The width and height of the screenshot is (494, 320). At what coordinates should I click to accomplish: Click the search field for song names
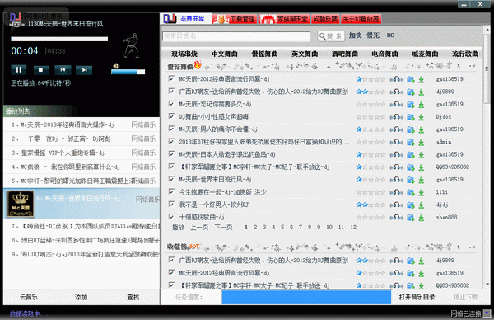click(x=236, y=36)
